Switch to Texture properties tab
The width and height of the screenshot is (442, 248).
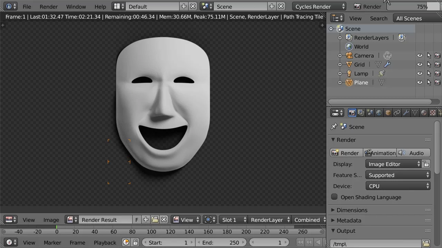click(433, 113)
